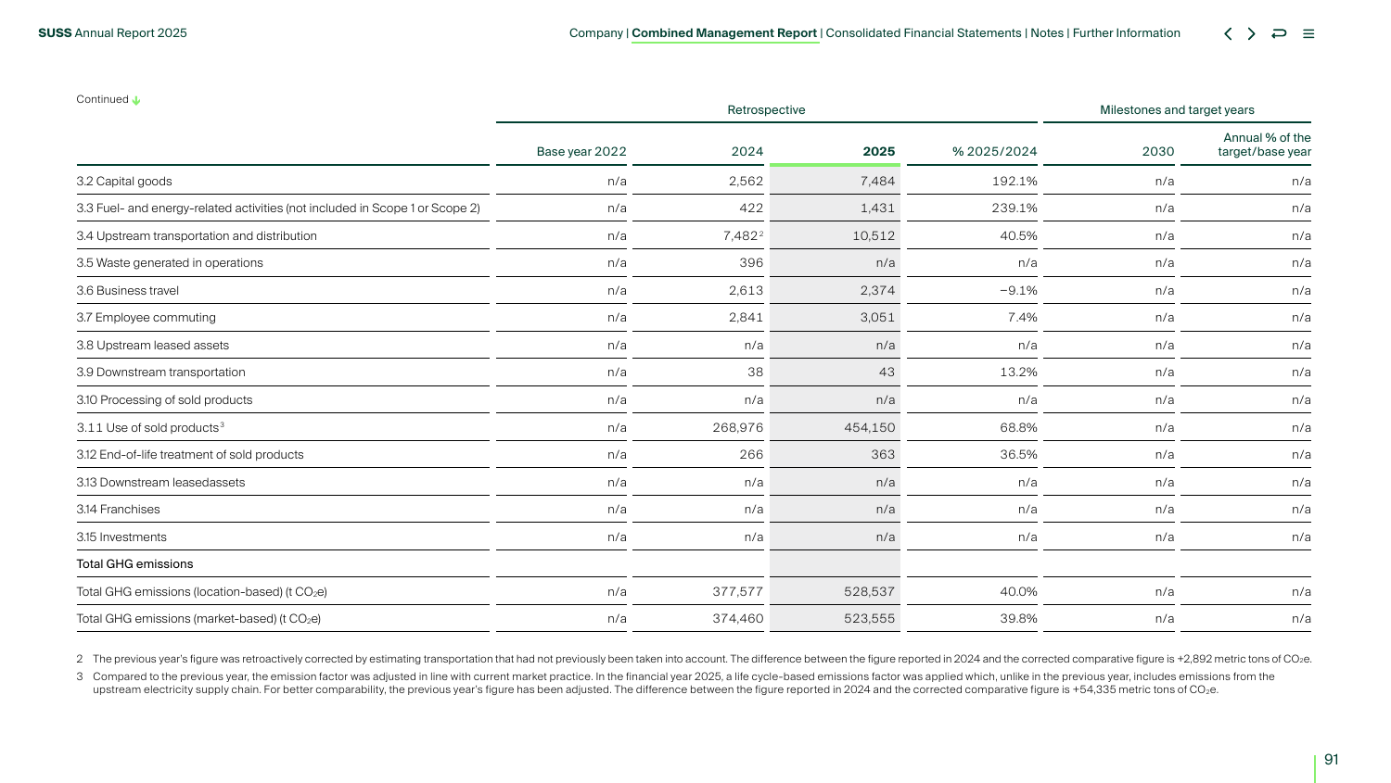Select the 3.14 Franchises label
The width and height of the screenshot is (1391, 783).
(x=119, y=510)
